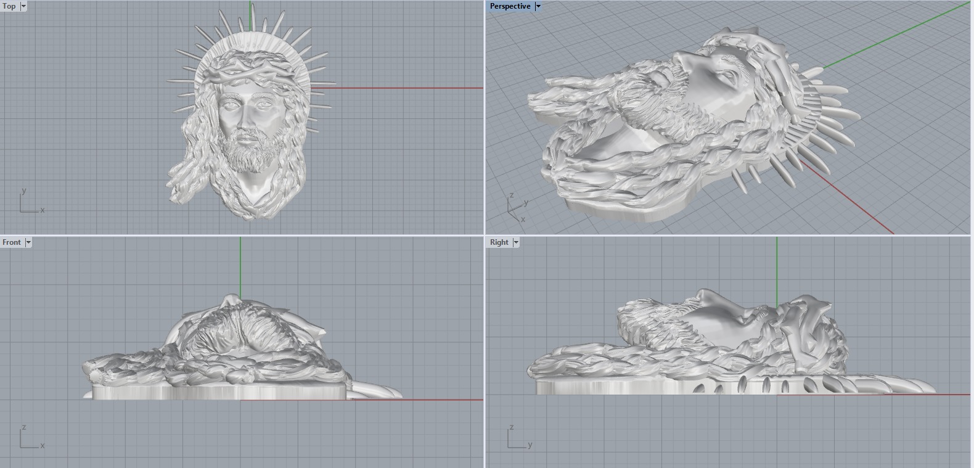
Task: Open the Perspective viewport dropdown arrow
Action: tap(538, 6)
